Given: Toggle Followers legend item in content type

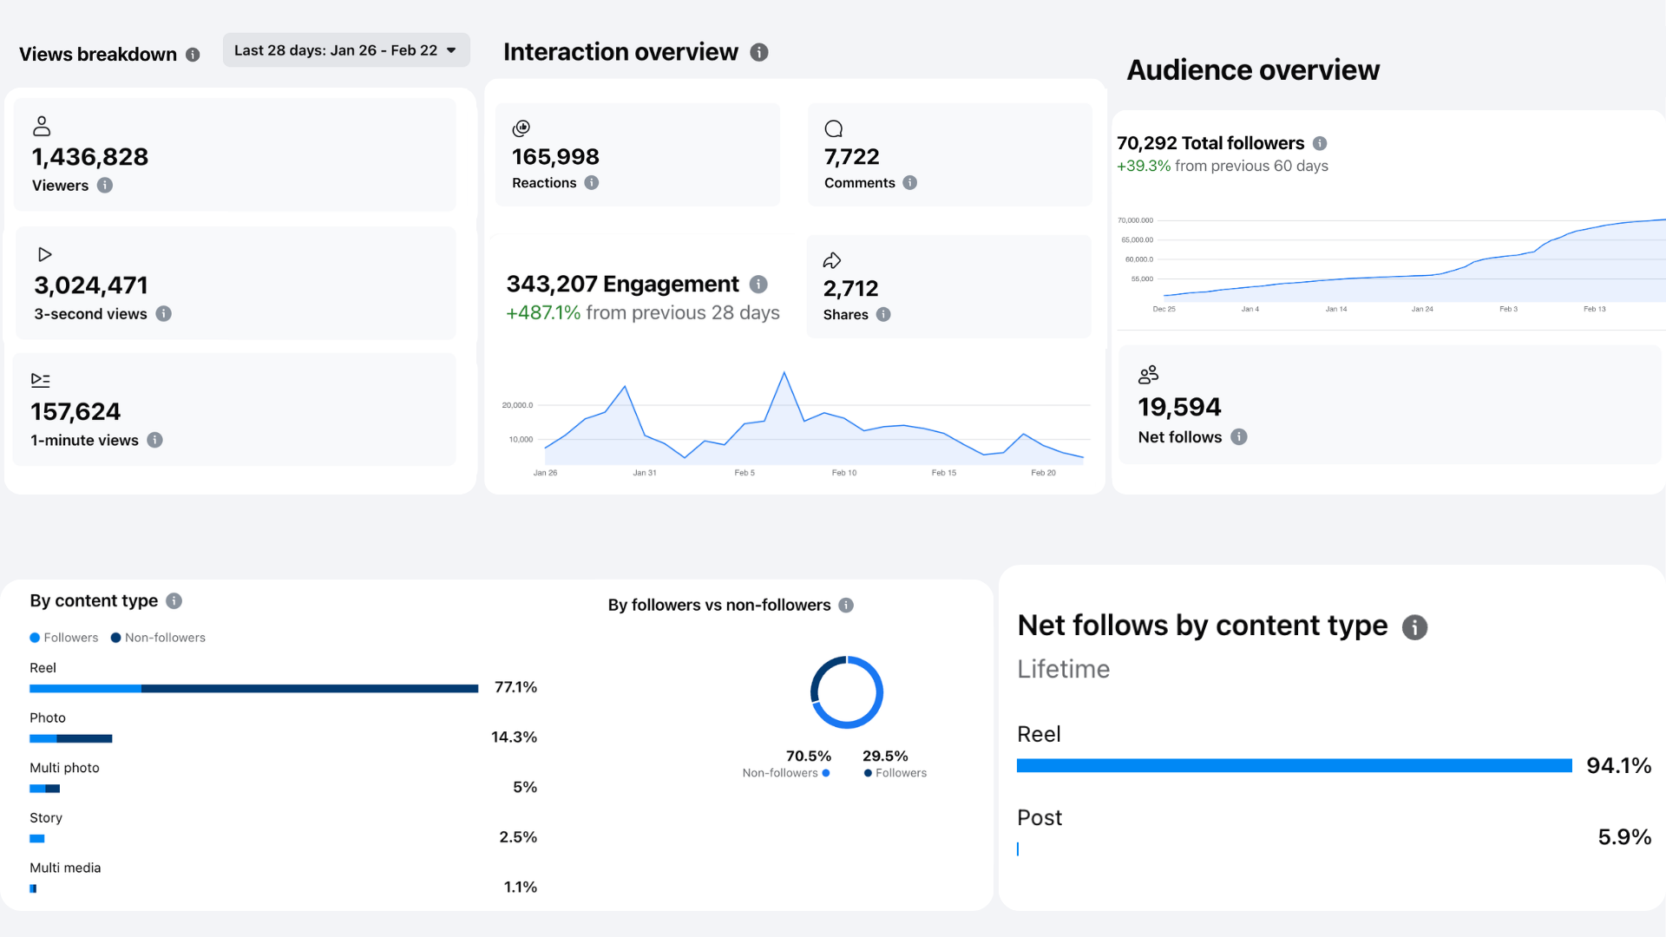Looking at the screenshot, I should [64, 638].
